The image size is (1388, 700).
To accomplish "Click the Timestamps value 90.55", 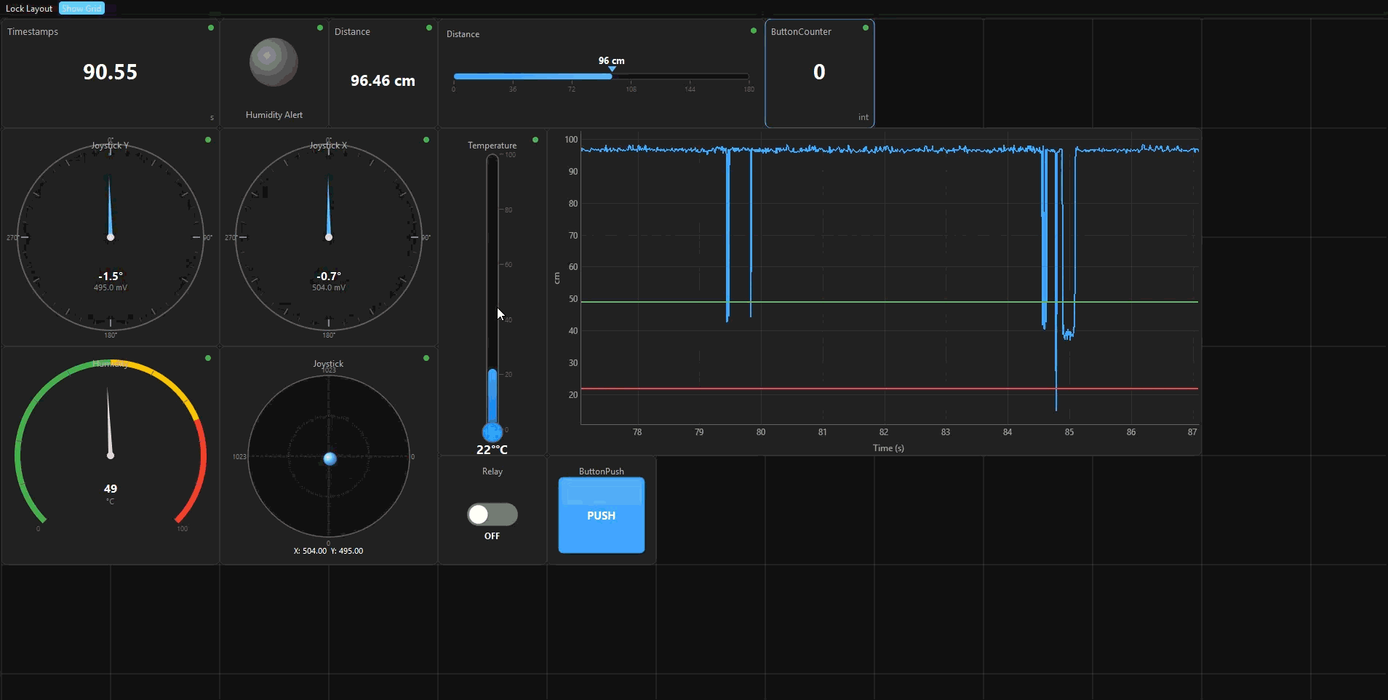I will click(109, 71).
